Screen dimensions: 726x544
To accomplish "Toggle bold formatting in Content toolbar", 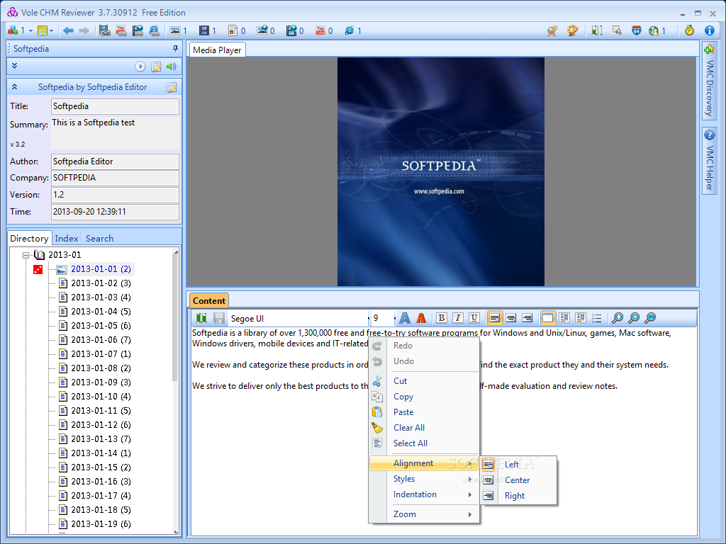I will [x=441, y=318].
